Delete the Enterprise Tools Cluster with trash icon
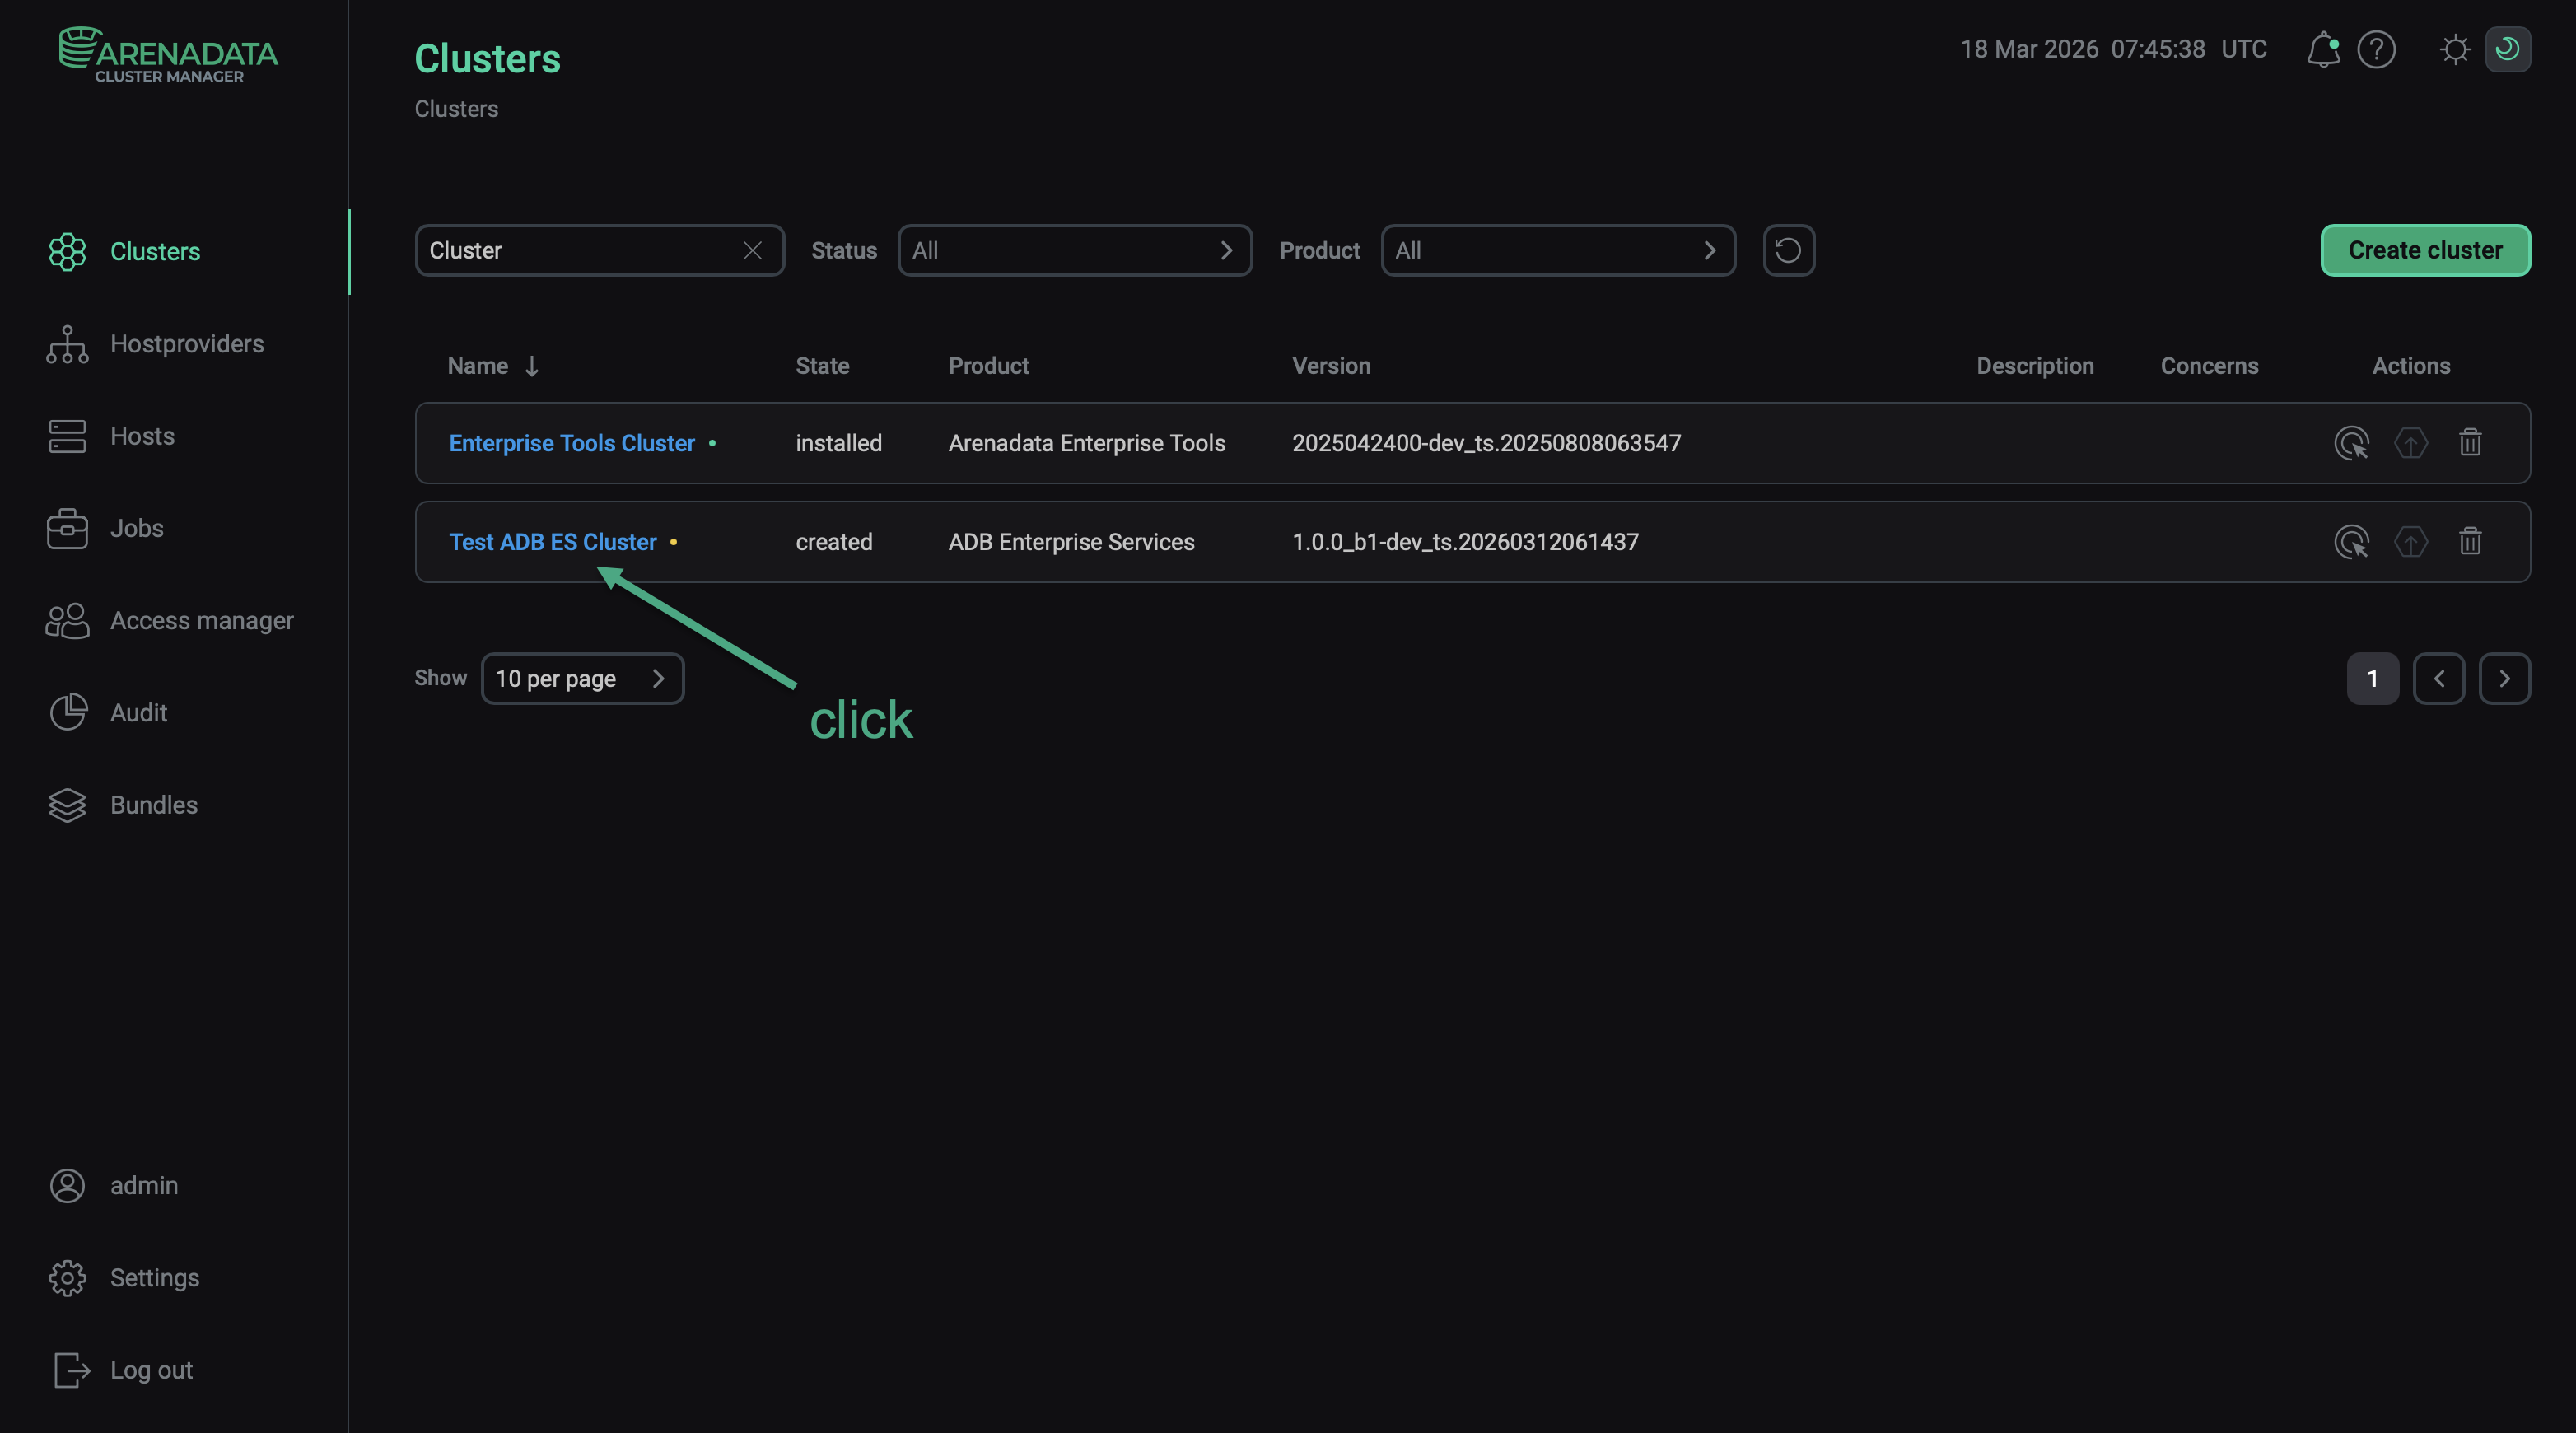Image resolution: width=2576 pixels, height=1433 pixels. 2471,442
